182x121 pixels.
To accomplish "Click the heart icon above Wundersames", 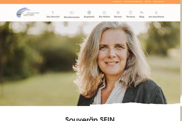I will (x=72, y=12).
